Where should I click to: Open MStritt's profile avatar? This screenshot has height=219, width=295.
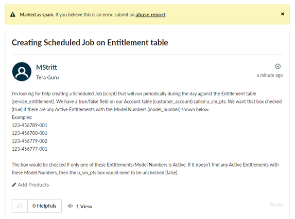[22, 72]
